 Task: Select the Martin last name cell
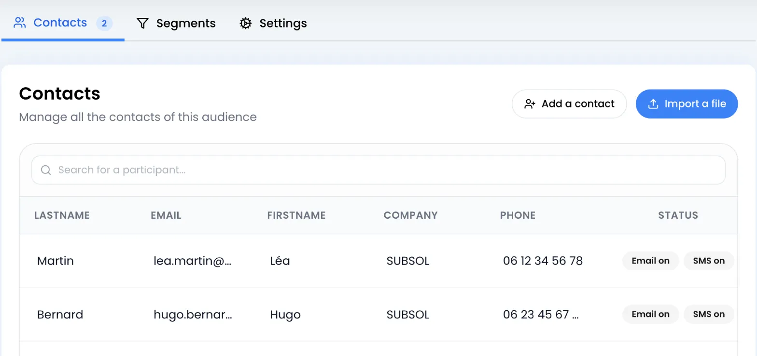pyautogui.click(x=56, y=261)
